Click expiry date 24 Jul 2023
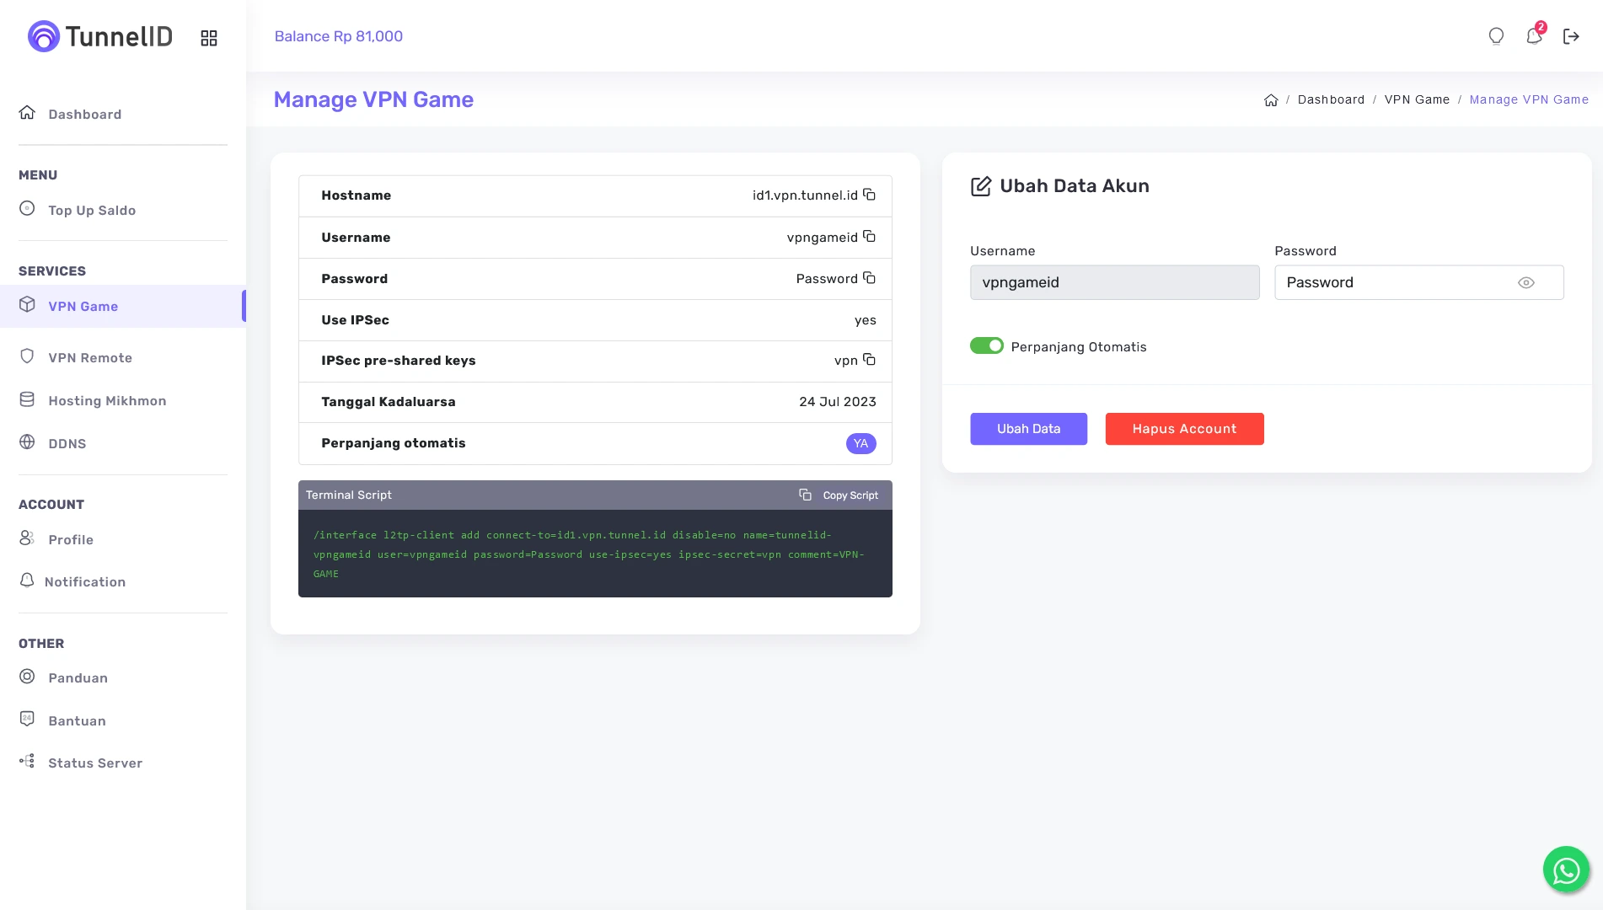Viewport: 1603px width, 910px height. [838, 402]
